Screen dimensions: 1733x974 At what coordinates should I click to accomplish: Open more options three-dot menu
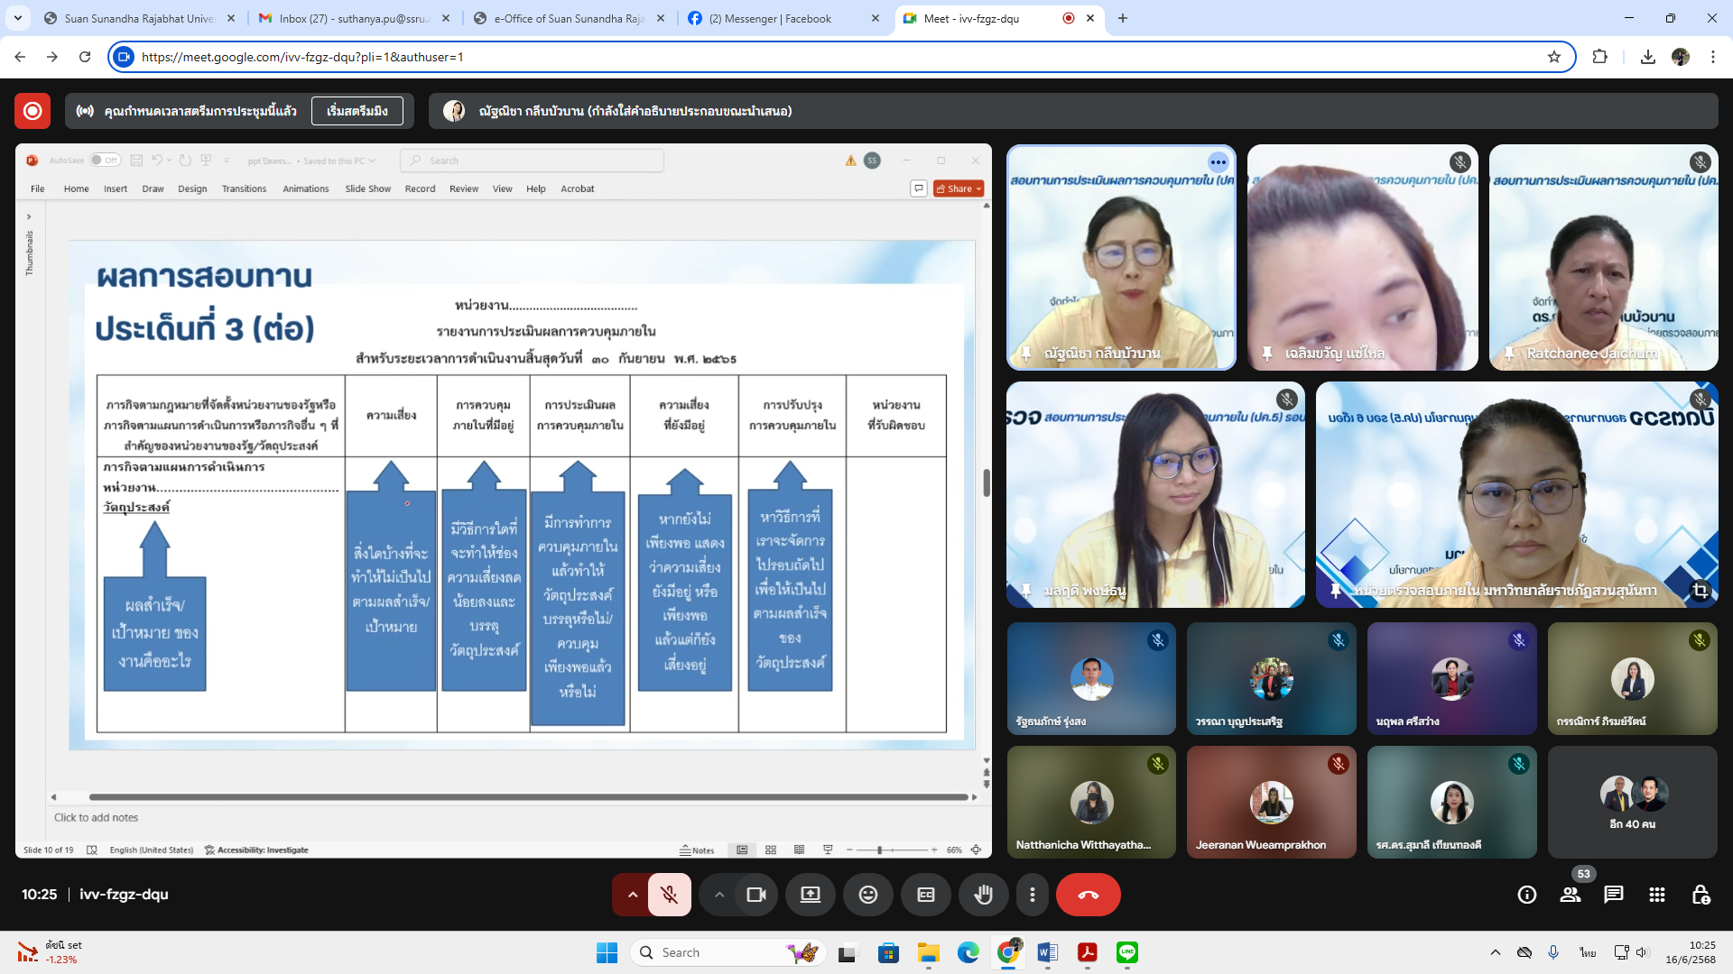point(1032,895)
